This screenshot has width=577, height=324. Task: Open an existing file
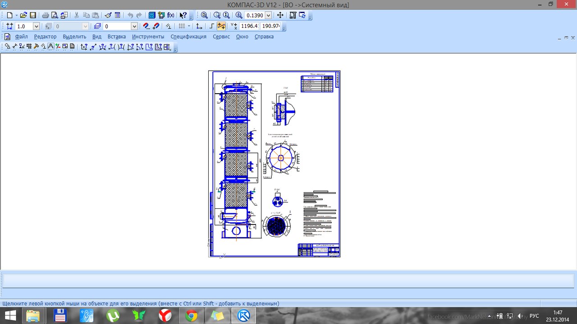click(23, 15)
